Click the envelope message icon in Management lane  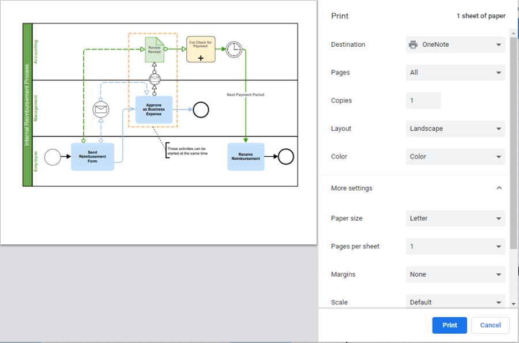click(x=101, y=108)
